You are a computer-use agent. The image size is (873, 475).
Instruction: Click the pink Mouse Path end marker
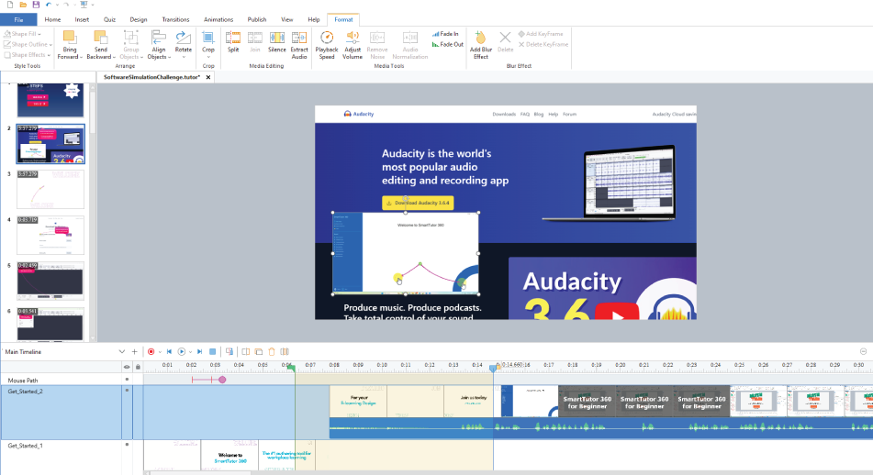tap(222, 380)
